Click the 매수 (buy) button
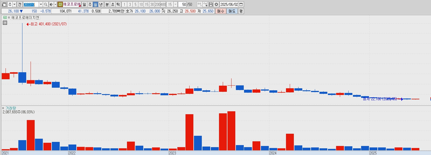The image size is (431, 155). [x=220, y=11]
